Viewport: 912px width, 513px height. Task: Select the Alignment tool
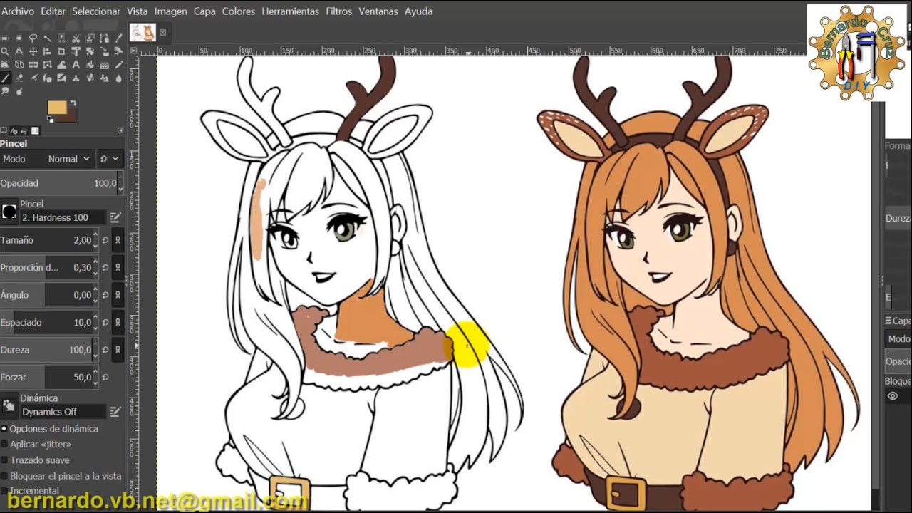(x=47, y=51)
